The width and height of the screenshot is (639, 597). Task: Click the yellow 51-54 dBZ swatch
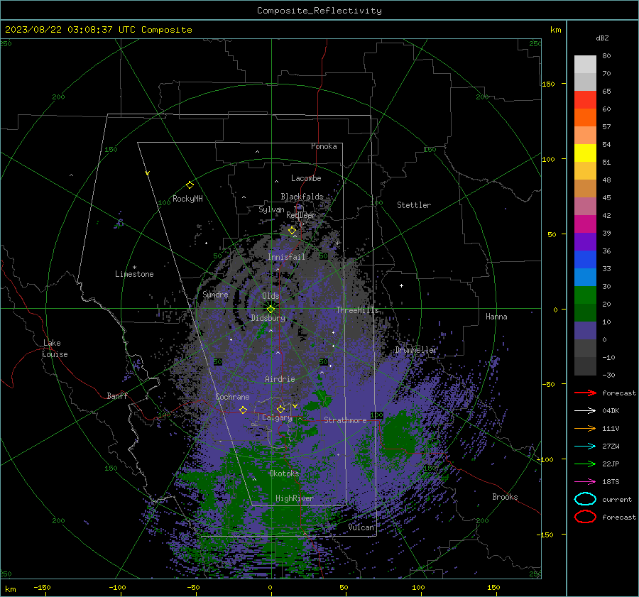point(585,153)
